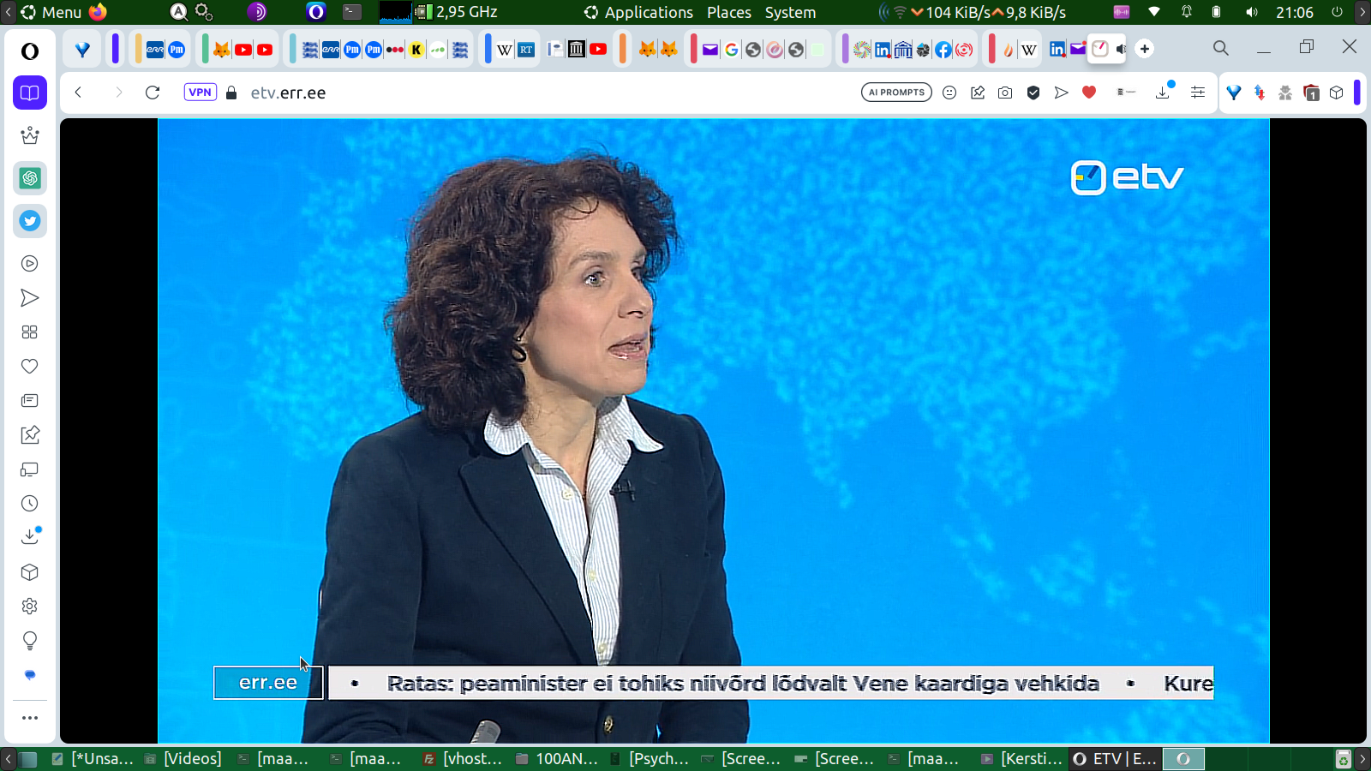Open the clock showing 21:06
The image size is (1371, 771).
coord(1295,12)
